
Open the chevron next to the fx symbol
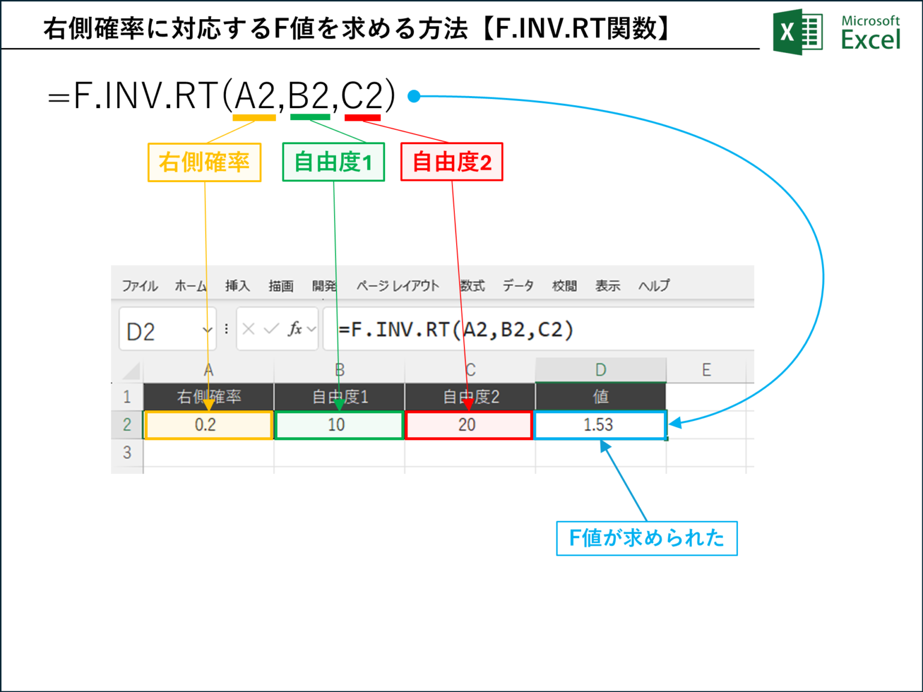coord(310,329)
